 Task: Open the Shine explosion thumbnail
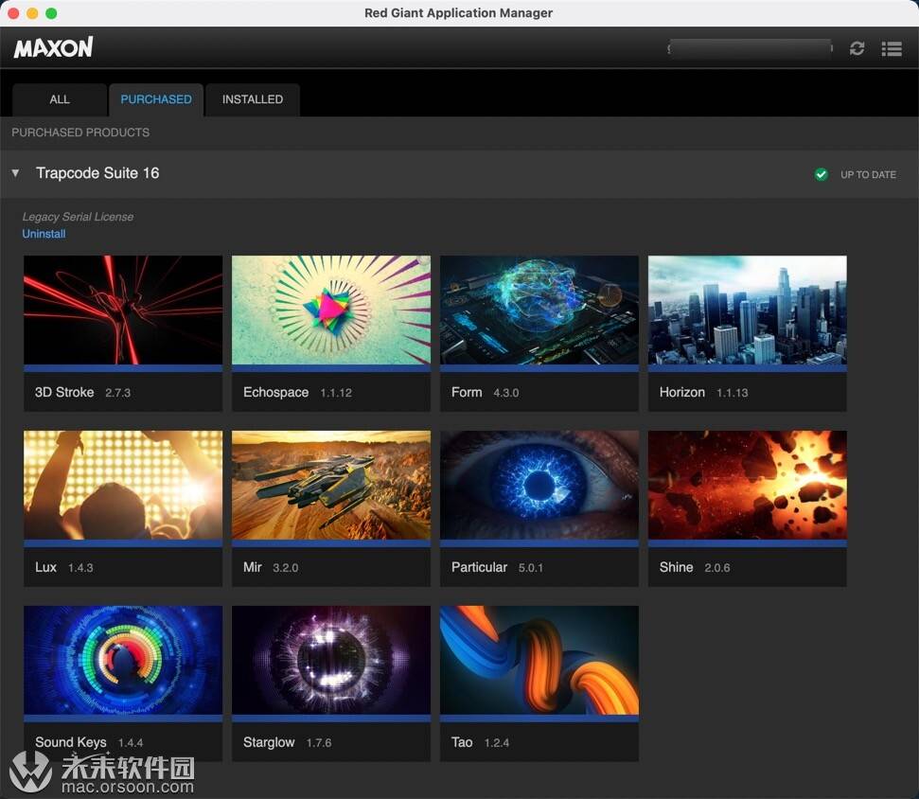click(x=748, y=485)
